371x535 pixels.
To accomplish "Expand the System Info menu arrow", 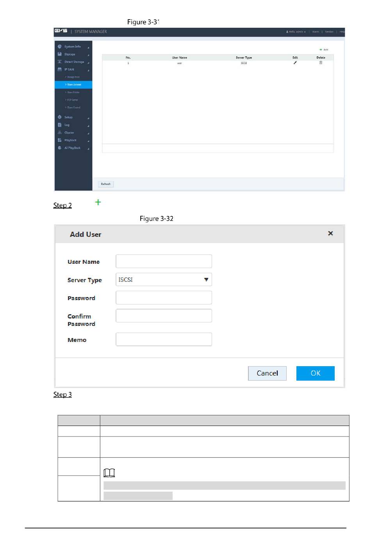I will pyautogui.click(x=88, y=48).
